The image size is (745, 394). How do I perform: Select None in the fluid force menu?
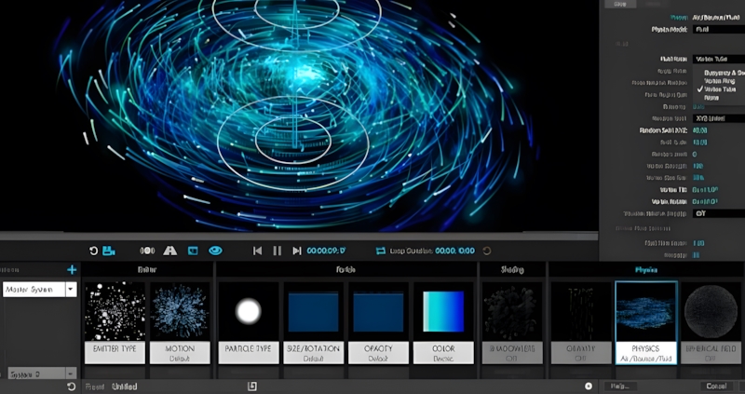pyautogui.click(x=711, y=98)
